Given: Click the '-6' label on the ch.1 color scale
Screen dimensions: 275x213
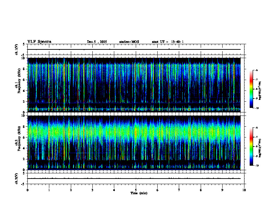Looking at the screenshot, I should coord(256,70).
